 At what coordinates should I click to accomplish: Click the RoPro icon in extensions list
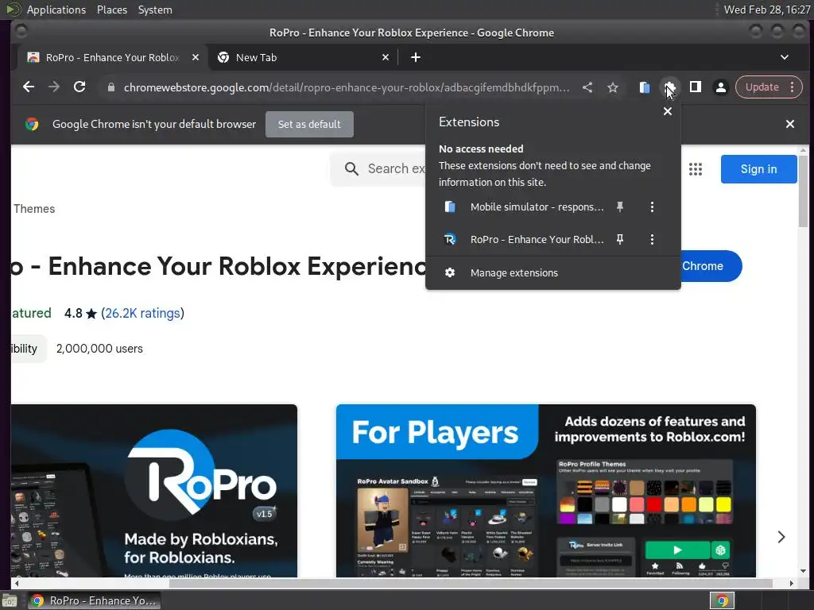pos(450,239)
